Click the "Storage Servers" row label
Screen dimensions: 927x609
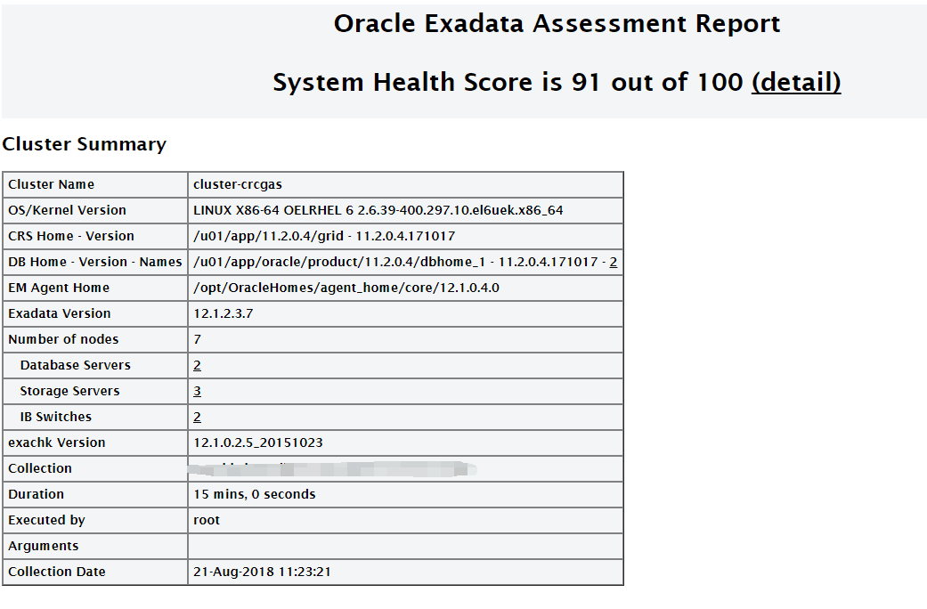(69, 392)
